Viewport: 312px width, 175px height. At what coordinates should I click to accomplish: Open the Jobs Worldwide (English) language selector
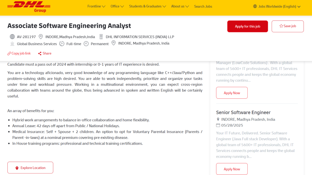(277, 6)
